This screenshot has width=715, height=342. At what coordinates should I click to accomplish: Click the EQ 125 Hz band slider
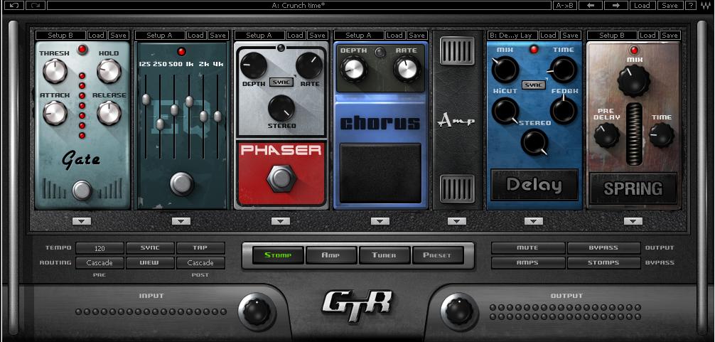[146, 100]
